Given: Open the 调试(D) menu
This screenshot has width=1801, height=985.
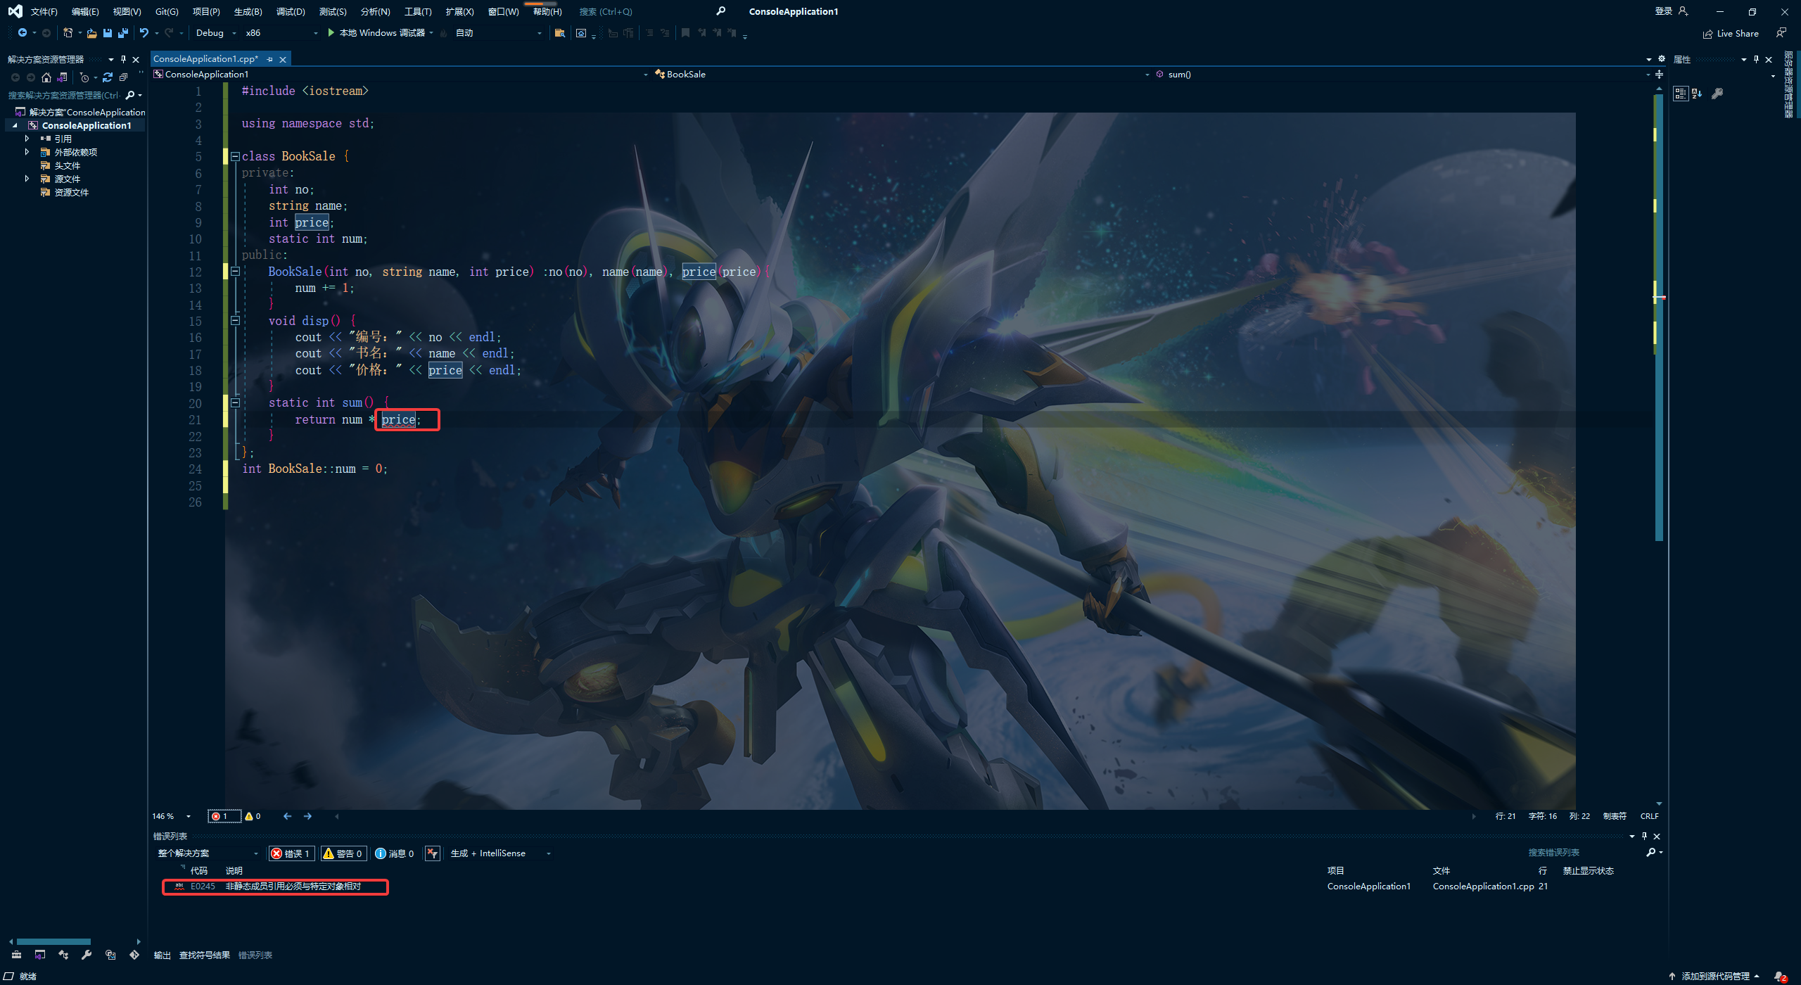Looking at the screenshot, I should (290, 11).
